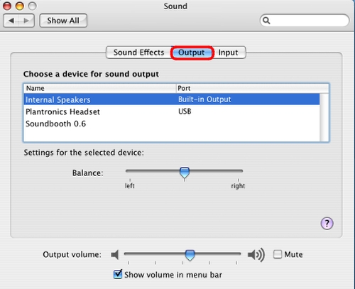Choose Soundbooth 0.6 from the device list
355x289 pixels.
172,124
